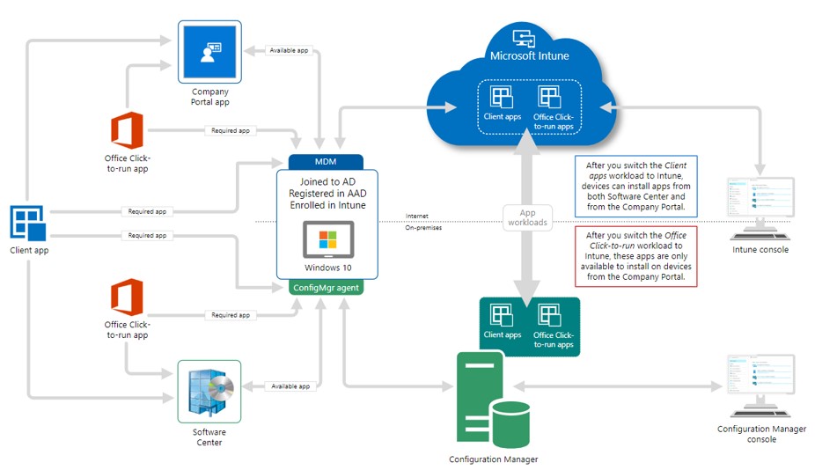Click Required app label beside lower Office icon
The image size is (815, 470).
pos(231,315)
